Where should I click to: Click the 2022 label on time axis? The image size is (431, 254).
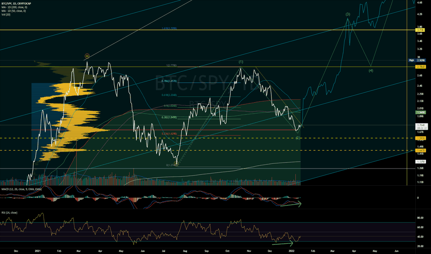(292, 251)
